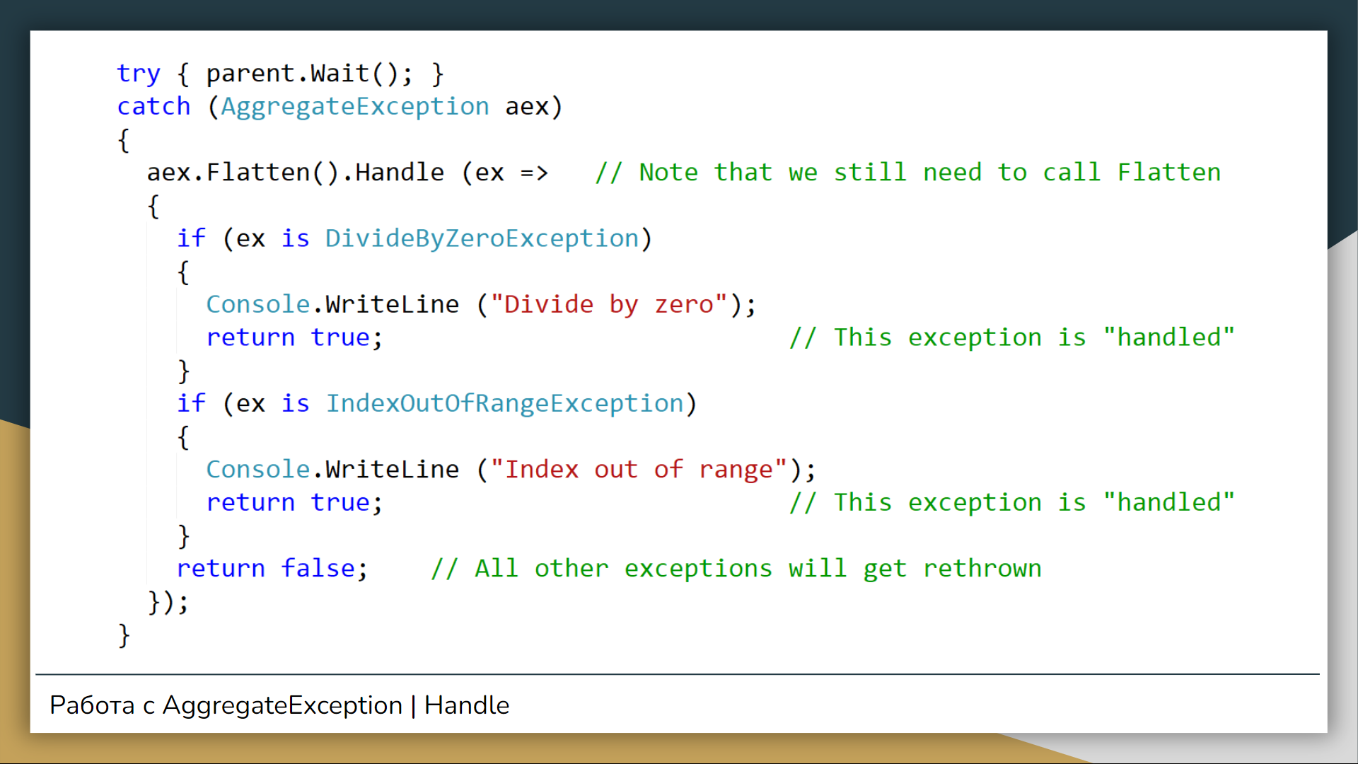
Task: Click the rethrown exceptions comment
Action: (736, 568)
